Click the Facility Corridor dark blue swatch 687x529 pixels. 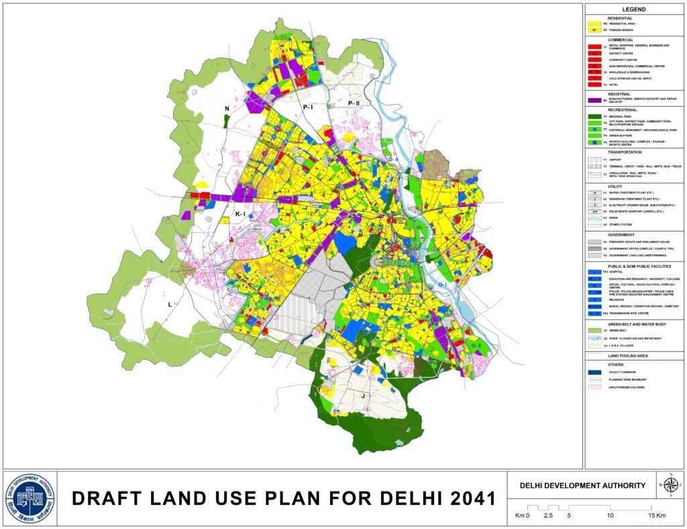(x=594, y=372)
